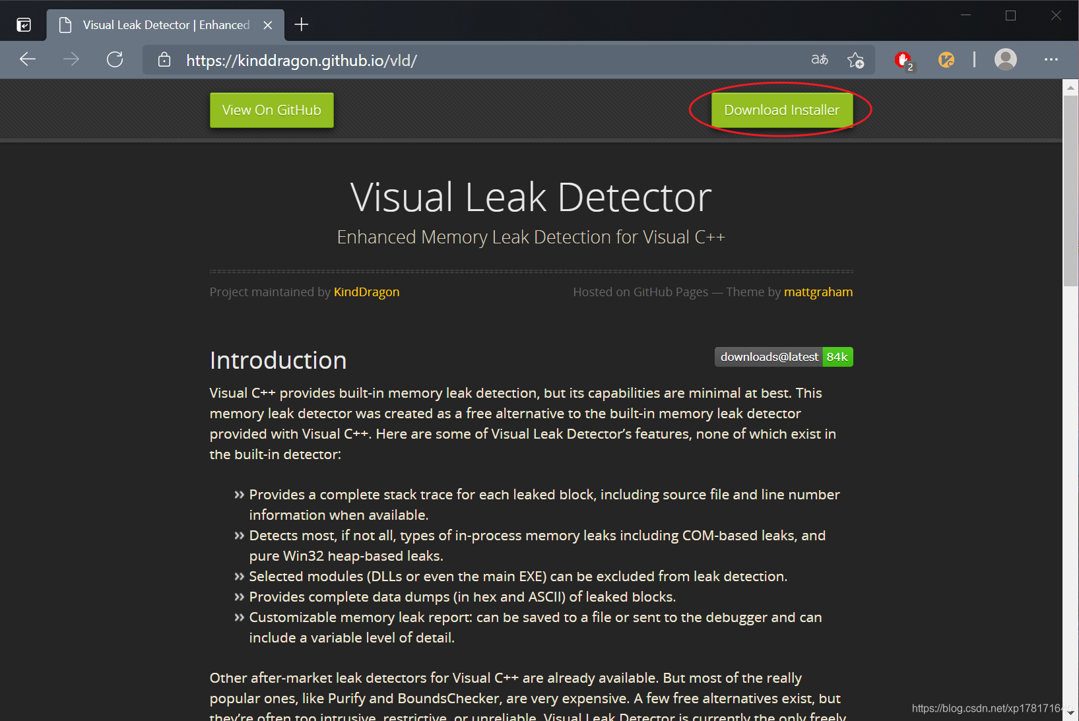Click the page scroll up arrow
The image size is (1079, 721).
[1070, 87]
